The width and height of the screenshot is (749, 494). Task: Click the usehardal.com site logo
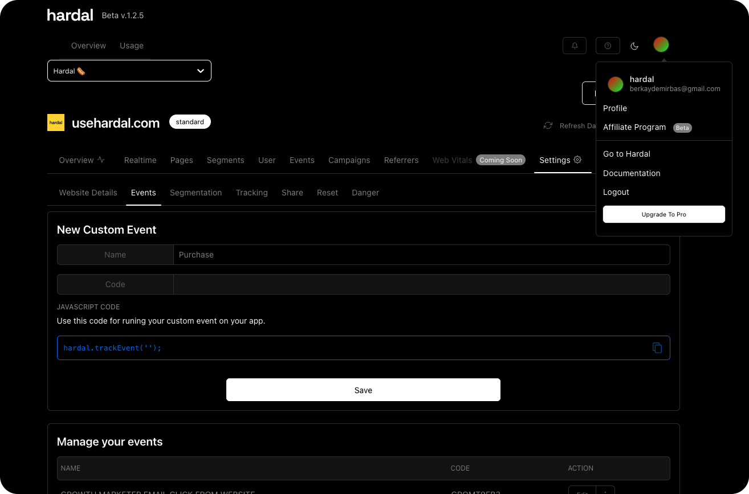[56, 123]
